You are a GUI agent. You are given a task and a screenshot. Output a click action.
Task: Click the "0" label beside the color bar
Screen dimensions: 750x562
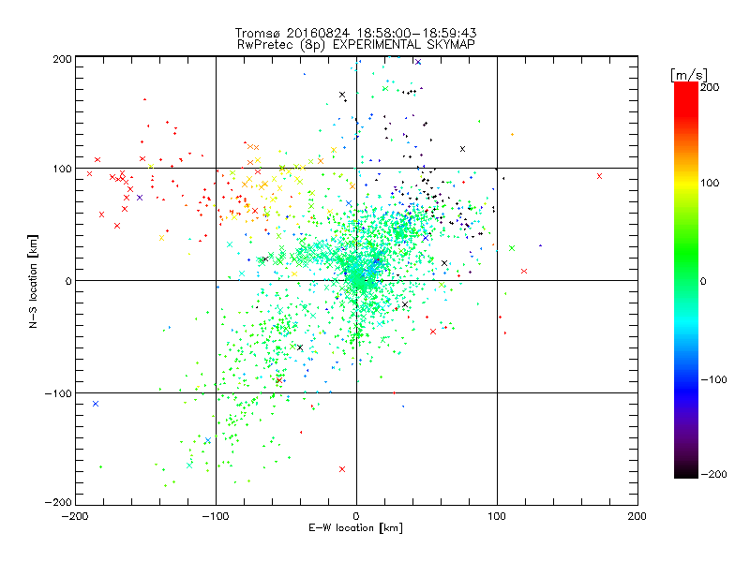coord(702,281)
